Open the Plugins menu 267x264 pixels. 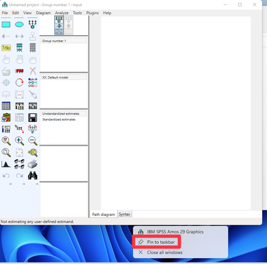click(x=93, y=13)
